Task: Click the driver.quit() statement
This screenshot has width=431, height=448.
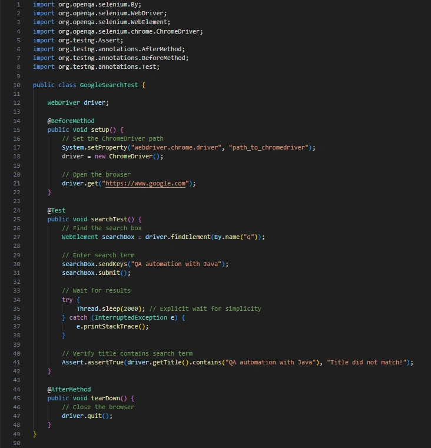Action: (x=87, y=416)
